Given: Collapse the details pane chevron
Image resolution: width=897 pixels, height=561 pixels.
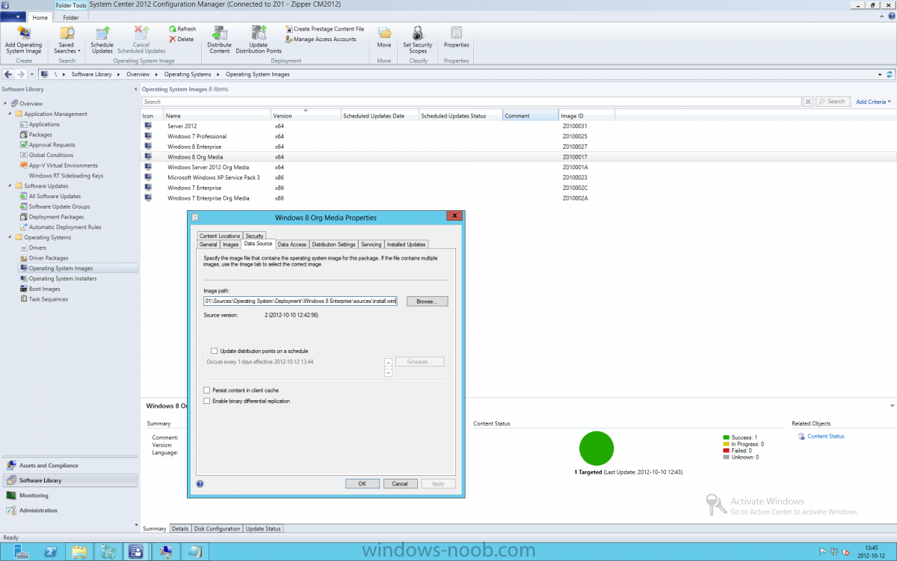Looking at the screenshot, I should coord(893,405).
